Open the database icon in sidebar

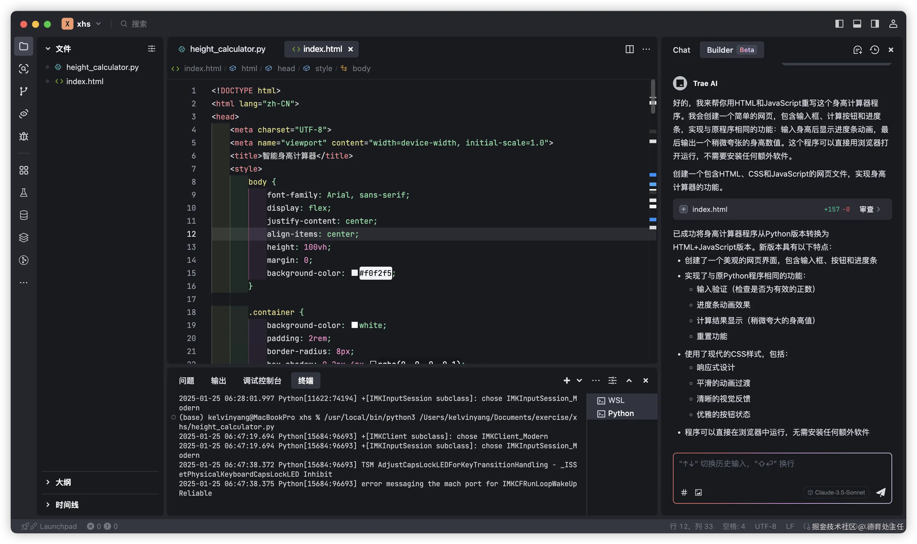click(23, 215)
